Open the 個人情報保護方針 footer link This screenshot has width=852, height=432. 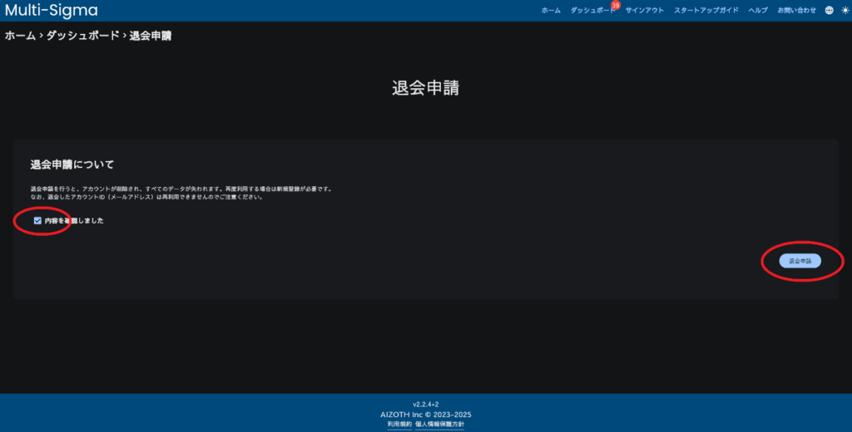tap(439, 424)
